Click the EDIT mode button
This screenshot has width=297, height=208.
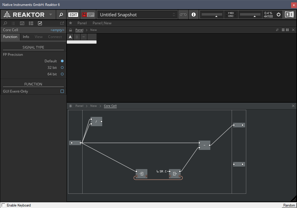coord(73,15)
